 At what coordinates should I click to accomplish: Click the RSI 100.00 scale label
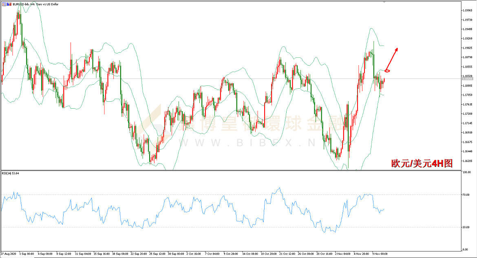tap(466, 173)
